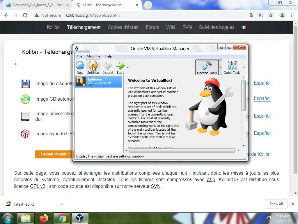
Task: Click the Lequel choisir ? button
Action: click(54, 154)
